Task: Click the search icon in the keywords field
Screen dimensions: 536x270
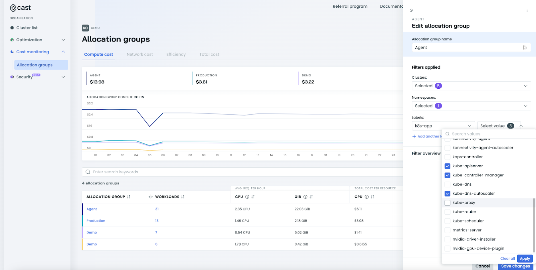Action: pyautogui.click(x=88, y=172)
